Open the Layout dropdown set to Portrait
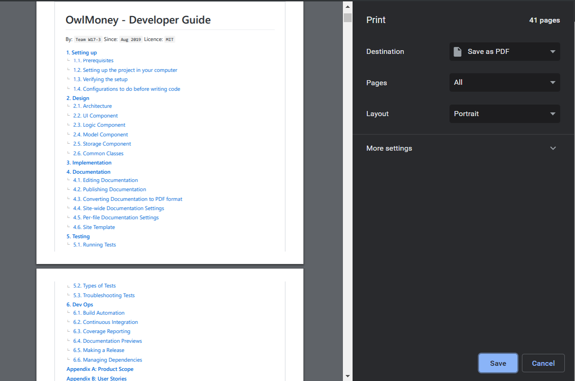 point(504,114)
